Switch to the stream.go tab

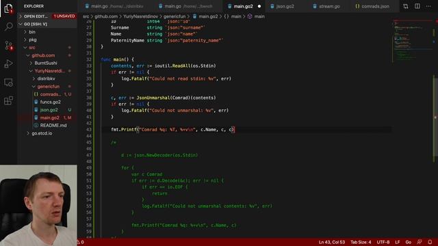[x=329, y=6]
